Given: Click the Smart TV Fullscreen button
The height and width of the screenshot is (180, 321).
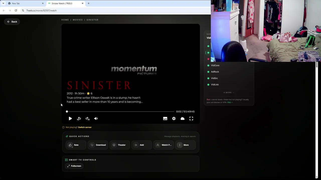Looking at the screenshot, I should pyautogui.click(x=74, y=166).
